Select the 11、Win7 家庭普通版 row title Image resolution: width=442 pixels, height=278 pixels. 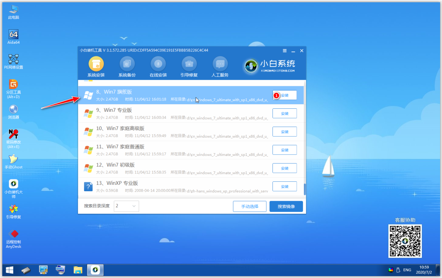(120, 147)
